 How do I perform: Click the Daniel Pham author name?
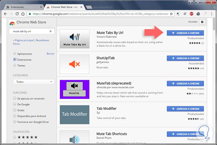(104, 138)
